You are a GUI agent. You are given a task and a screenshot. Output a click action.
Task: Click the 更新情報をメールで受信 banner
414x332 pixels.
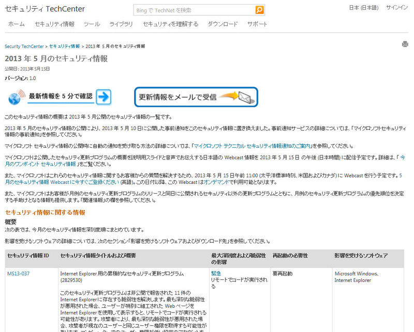click(196, 97)
